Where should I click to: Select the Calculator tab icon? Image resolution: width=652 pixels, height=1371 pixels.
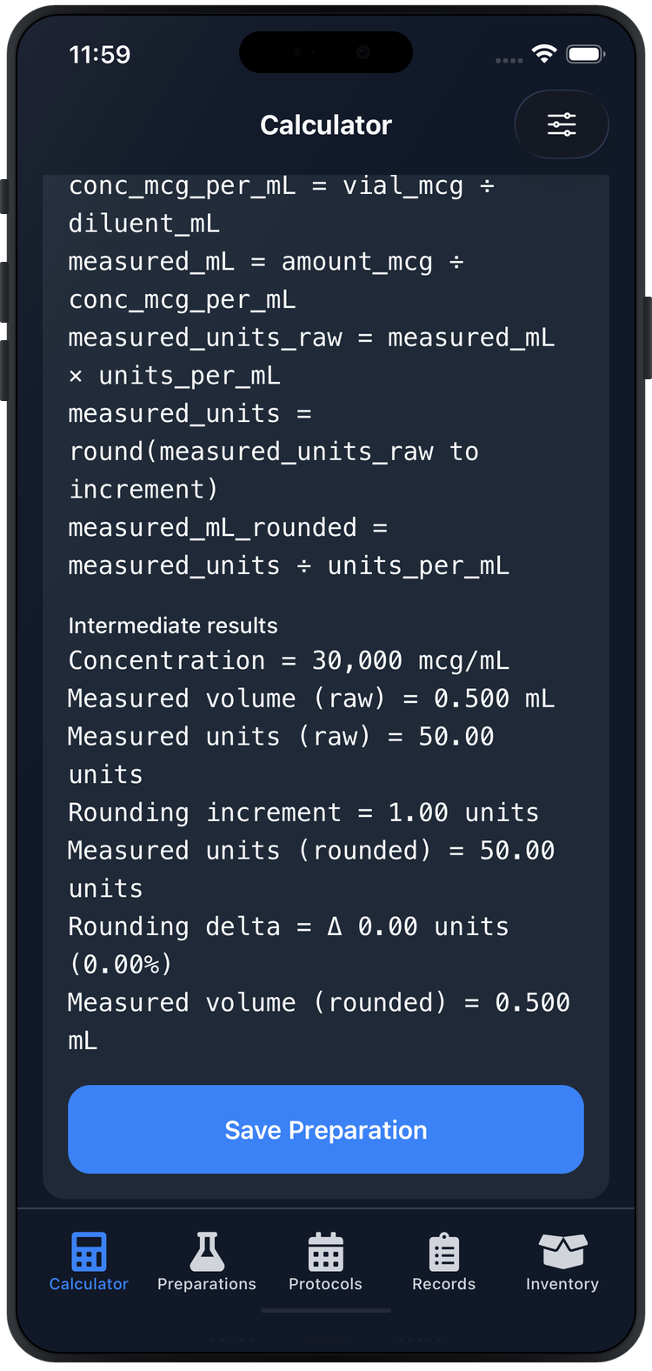pyautogui.click(x=88, y=1253)
